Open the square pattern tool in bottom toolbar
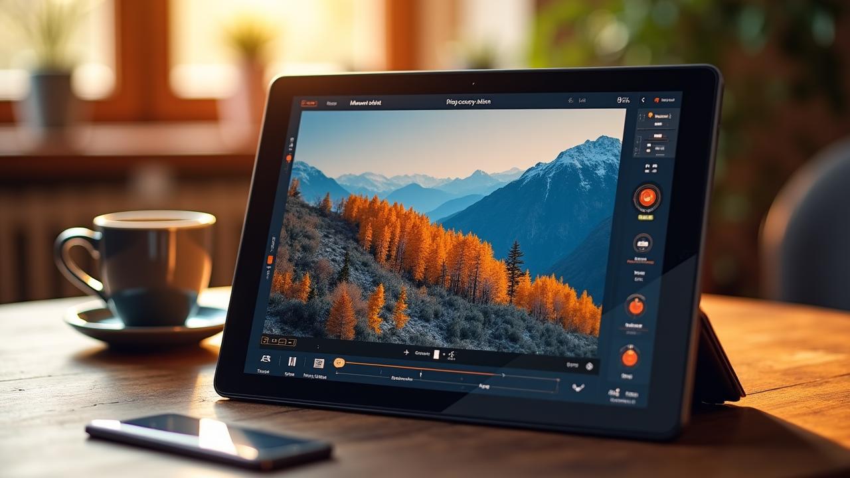850x478 pixels. pos(318,363)
